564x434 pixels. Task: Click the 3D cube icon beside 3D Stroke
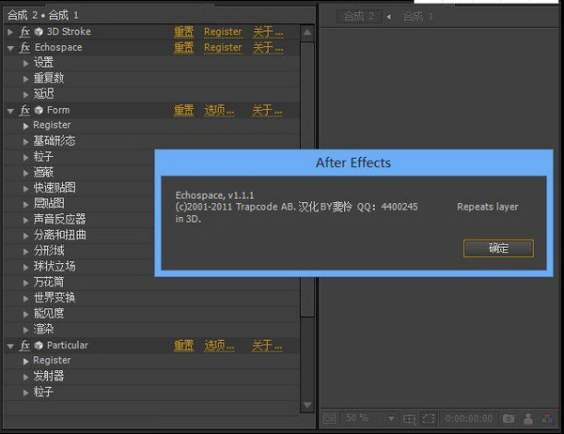click(x=39, y=32)
